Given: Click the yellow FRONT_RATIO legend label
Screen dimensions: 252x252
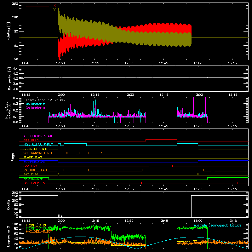Looking at the screenshot, I should point(36,225).
